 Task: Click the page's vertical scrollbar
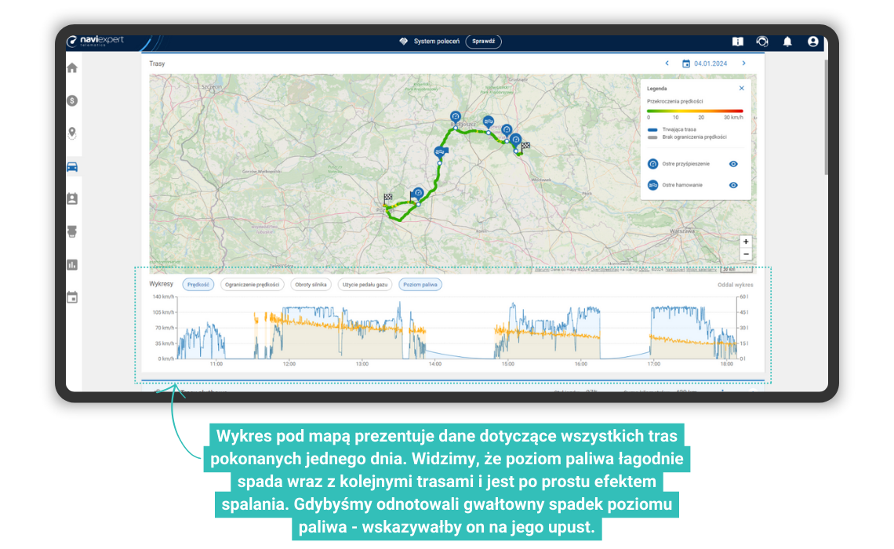click(825, 118)
